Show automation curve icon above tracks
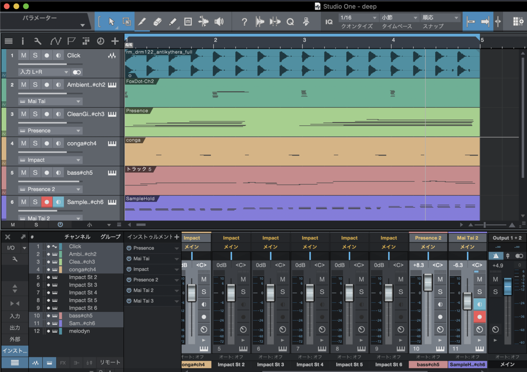Viewport: 527px width, 372px height. pyautogui.click(x=55, y=41)
